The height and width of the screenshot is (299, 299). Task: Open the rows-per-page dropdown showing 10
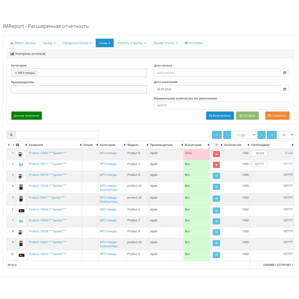point(286,135)
